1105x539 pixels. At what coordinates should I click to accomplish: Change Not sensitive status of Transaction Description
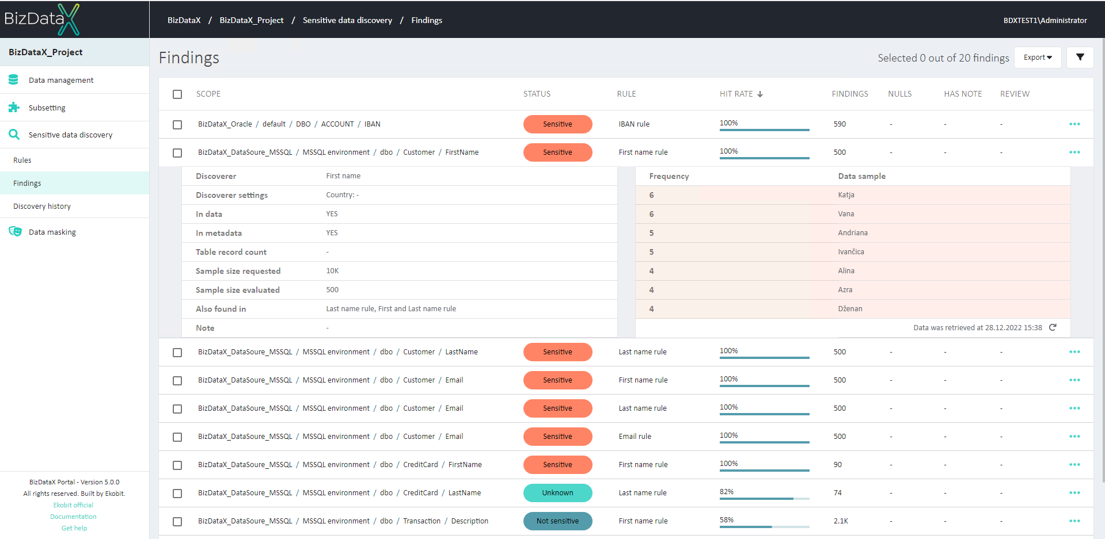point(557,521)
